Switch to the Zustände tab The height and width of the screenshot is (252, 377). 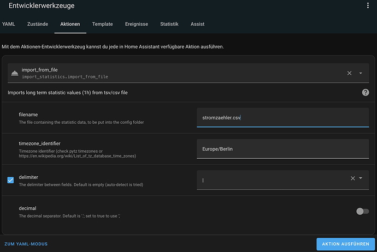tap(38, 24)
